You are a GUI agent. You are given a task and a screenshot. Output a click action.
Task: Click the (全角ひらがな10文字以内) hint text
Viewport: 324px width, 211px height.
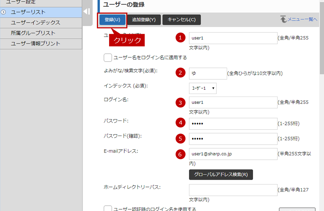point(255,73)
